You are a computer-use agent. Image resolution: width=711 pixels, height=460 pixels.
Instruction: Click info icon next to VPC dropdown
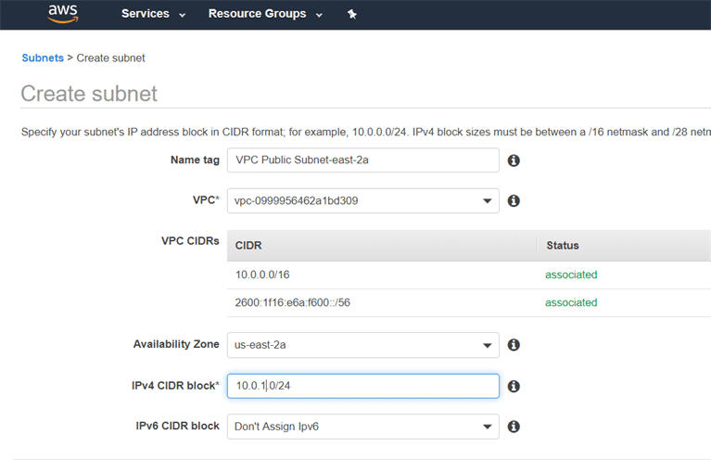click(514, 200)
